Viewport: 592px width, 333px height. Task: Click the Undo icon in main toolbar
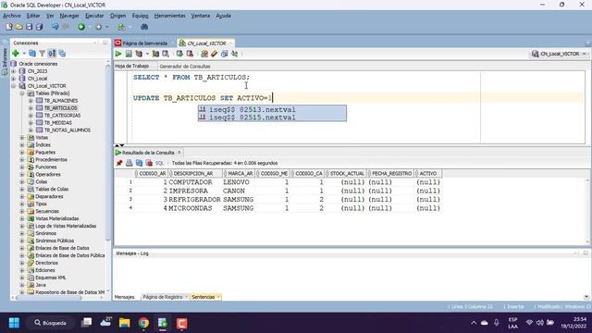coord(55,27)
